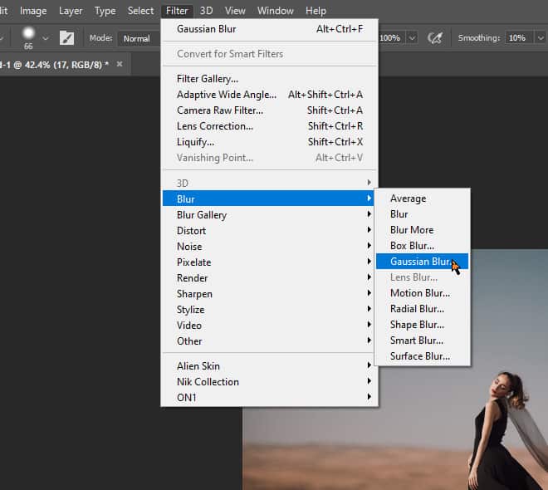
Task: Open Surface Blur dialog
Action: [422, 356]
